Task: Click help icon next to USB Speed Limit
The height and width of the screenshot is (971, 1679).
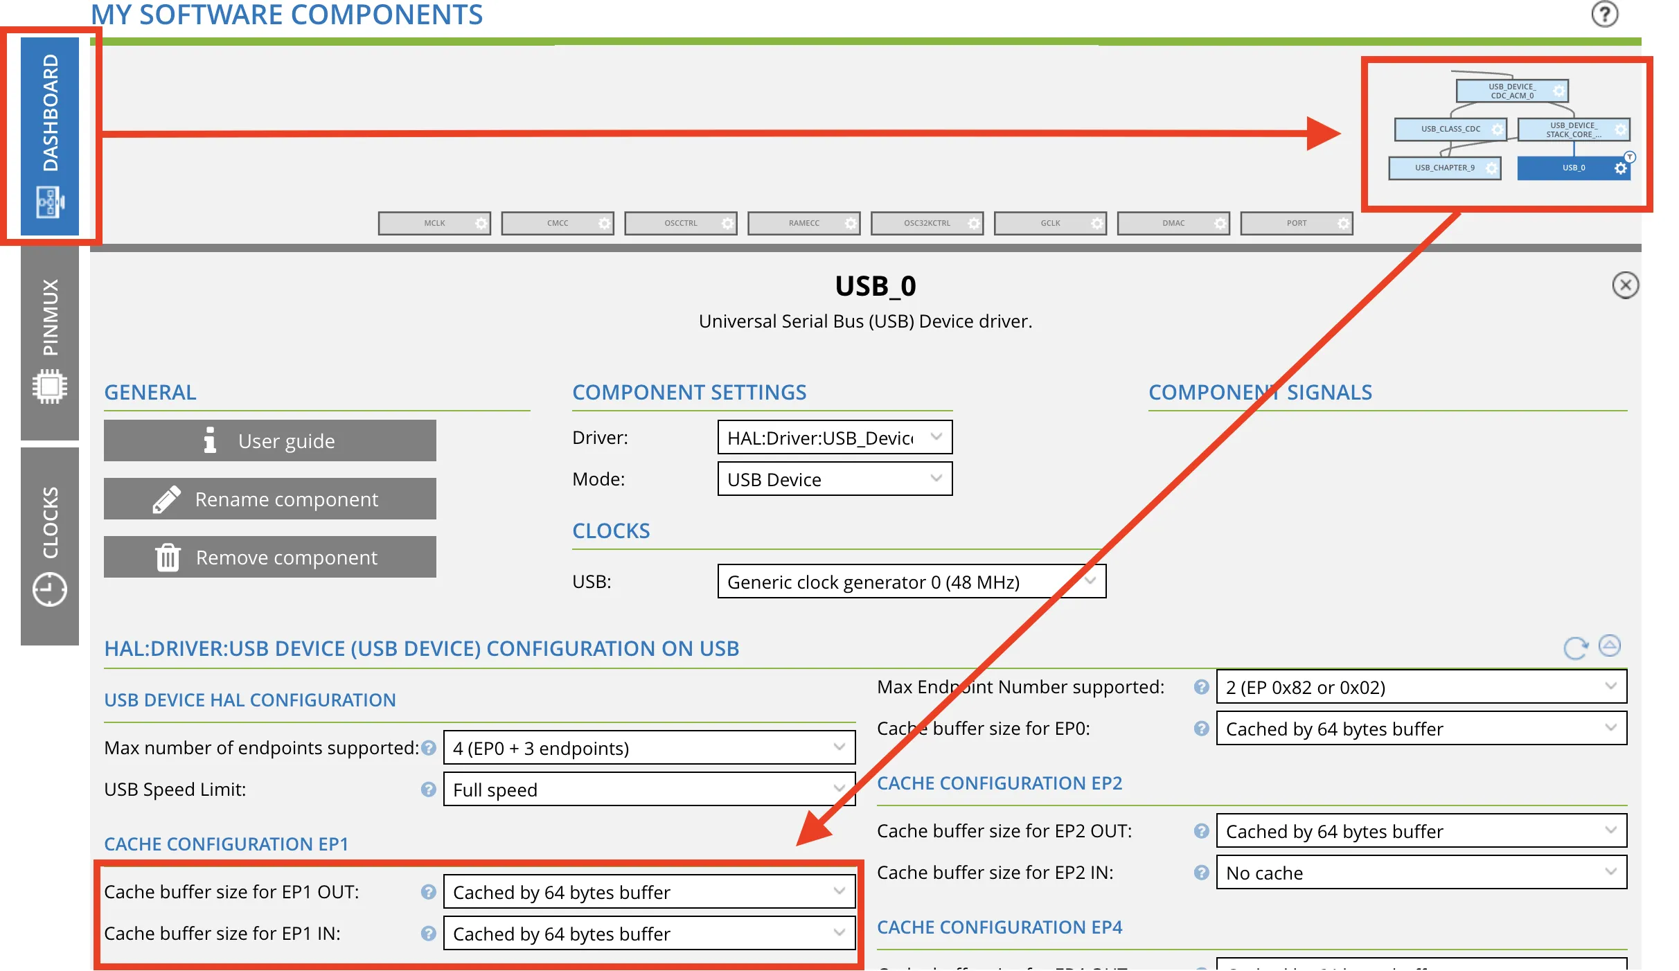Action: (428, 790)
